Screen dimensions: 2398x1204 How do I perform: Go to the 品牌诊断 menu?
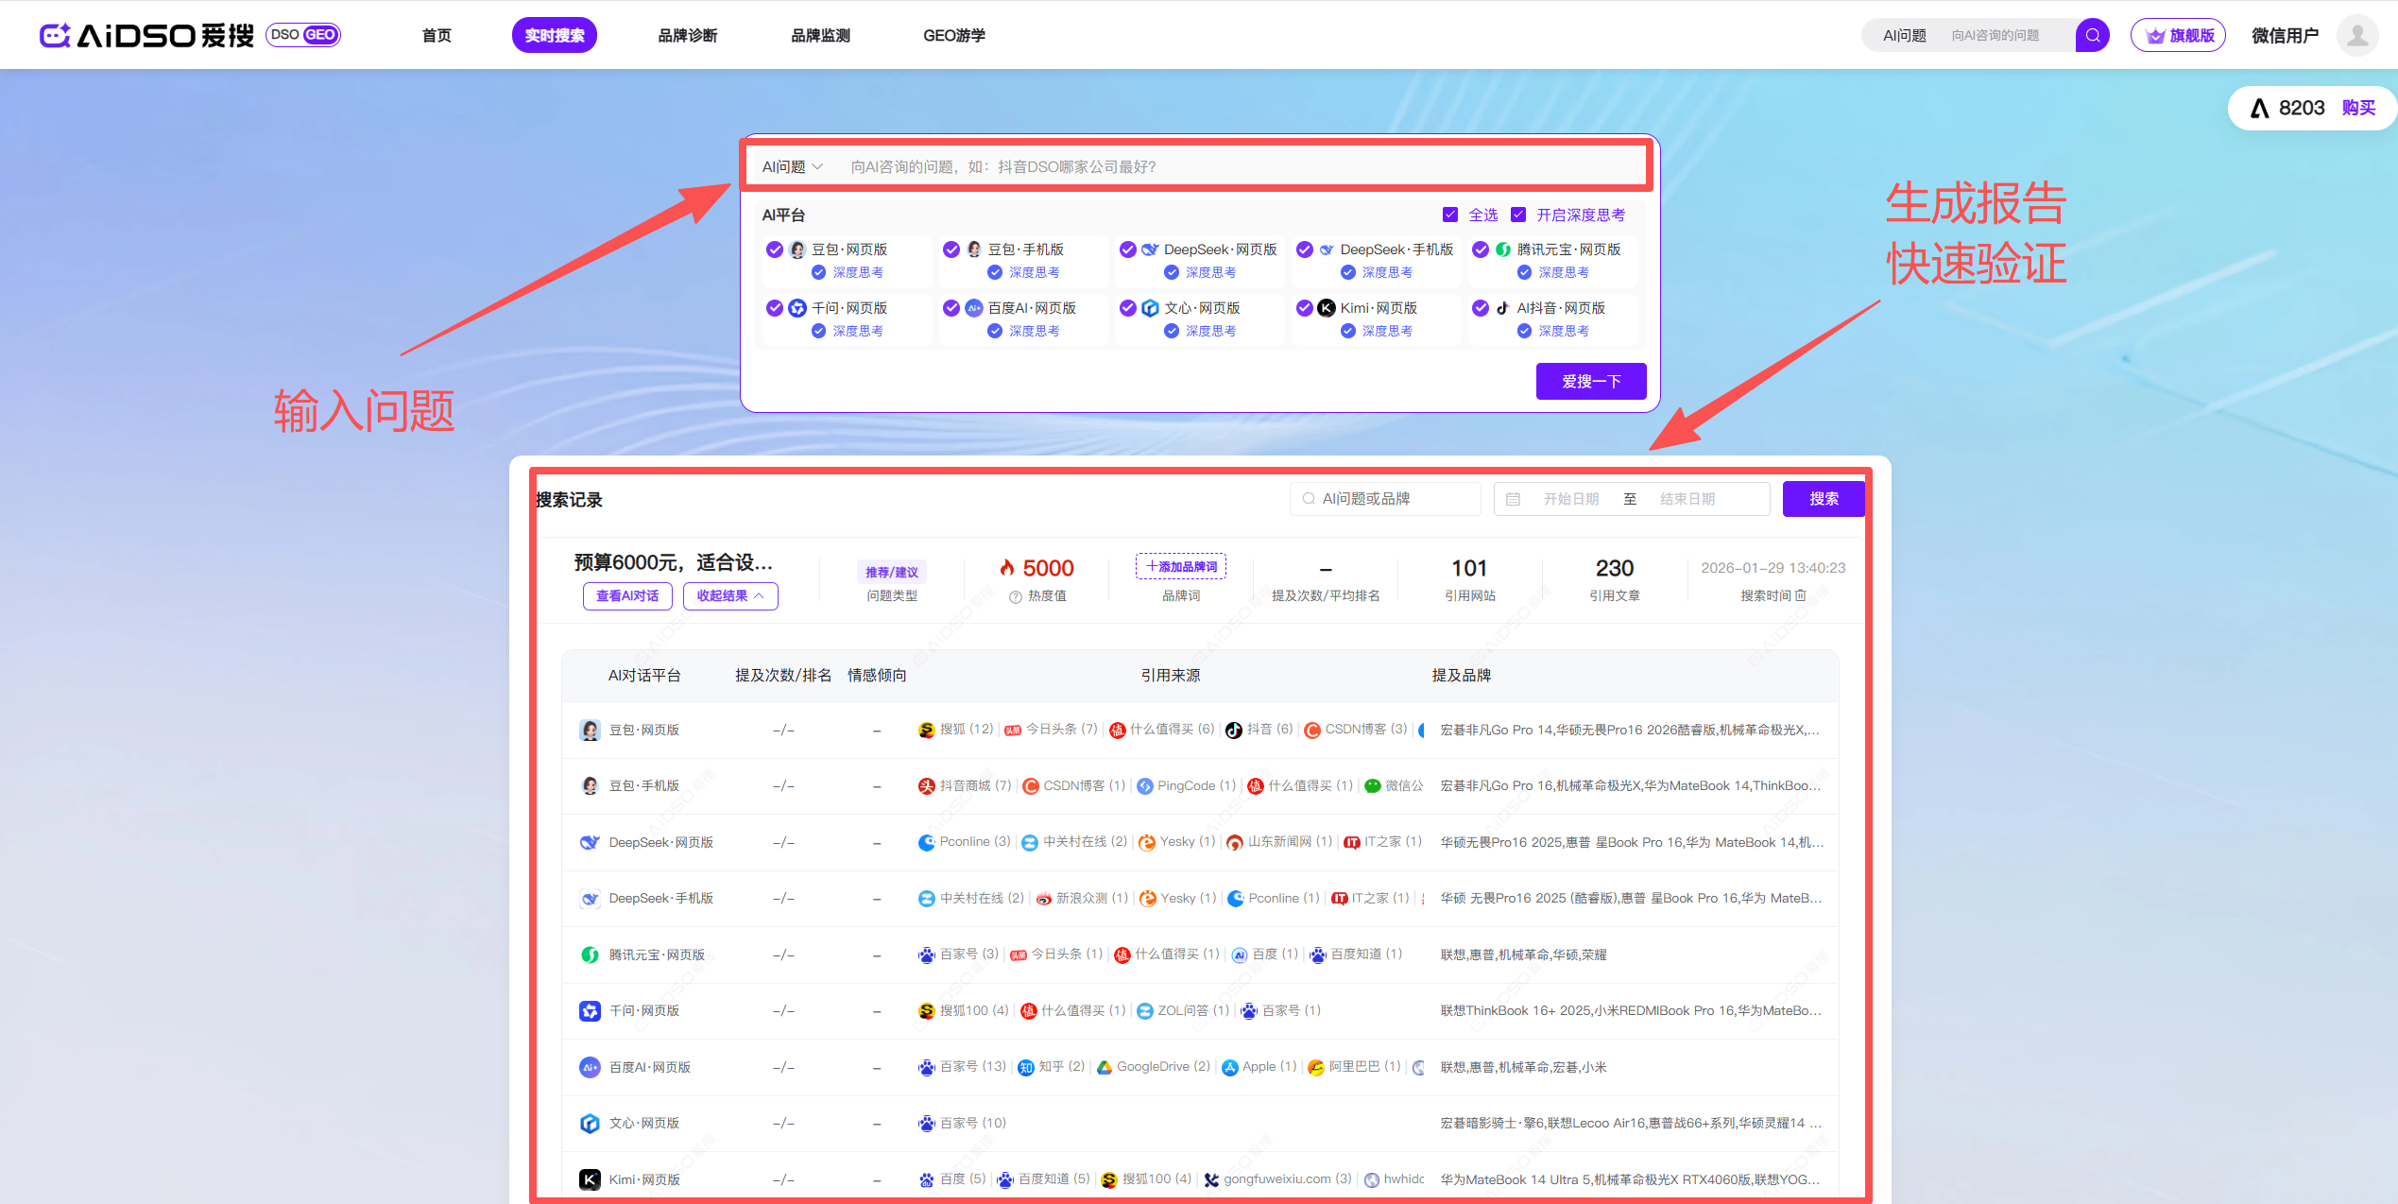tap(687, 35)
